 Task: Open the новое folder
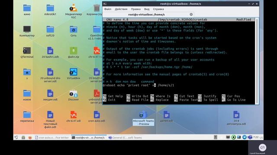27,93
